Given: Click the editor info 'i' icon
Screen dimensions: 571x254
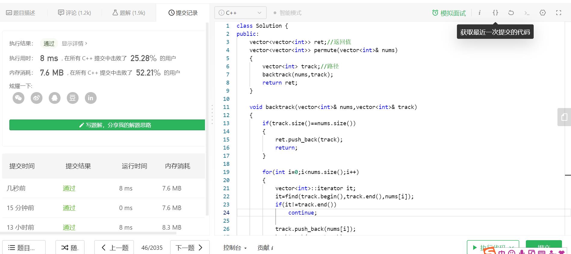Looking at the screenshot, I should coord(479,13).
